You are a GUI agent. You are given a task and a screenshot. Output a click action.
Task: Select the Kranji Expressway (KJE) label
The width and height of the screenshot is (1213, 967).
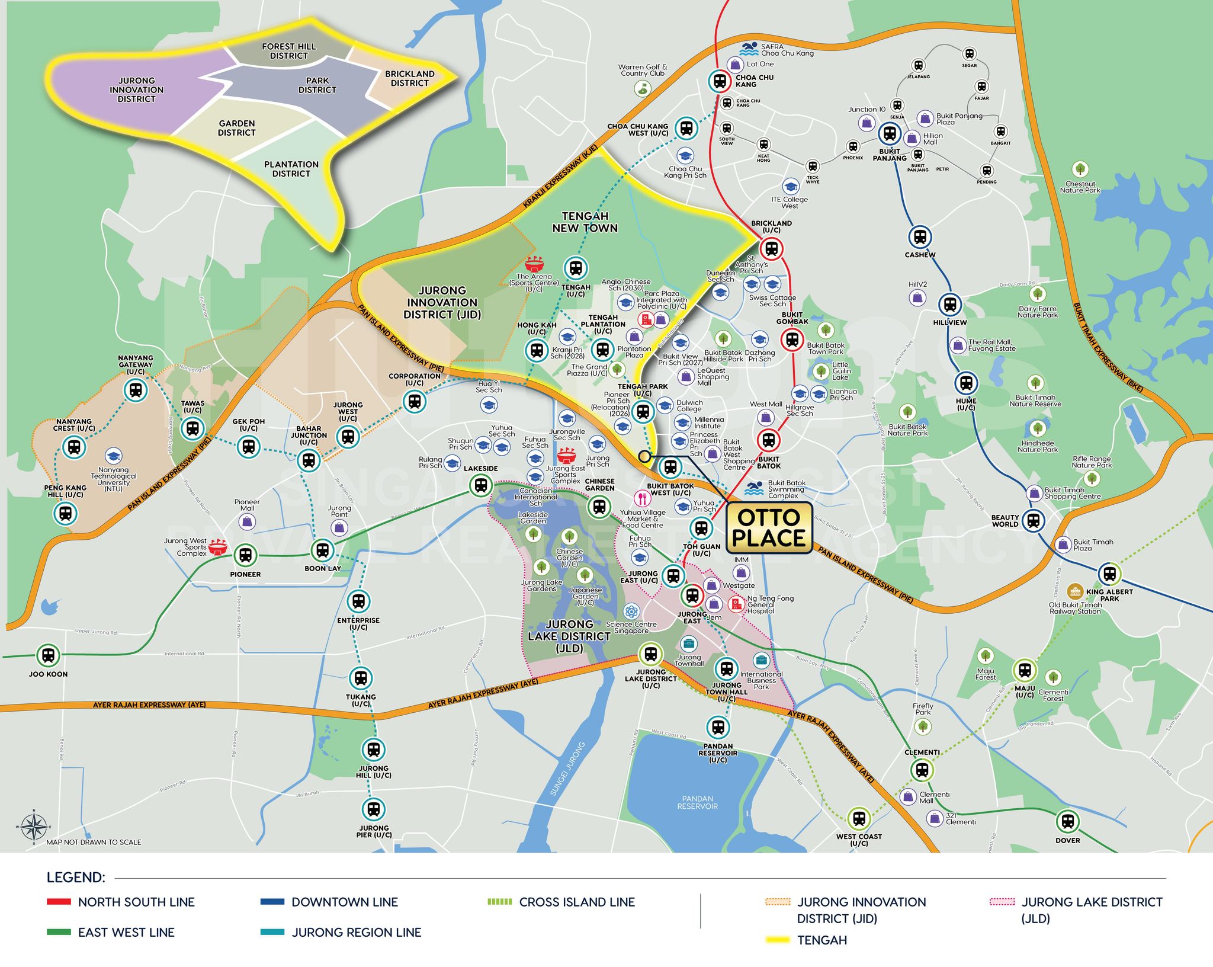(561, 177)
